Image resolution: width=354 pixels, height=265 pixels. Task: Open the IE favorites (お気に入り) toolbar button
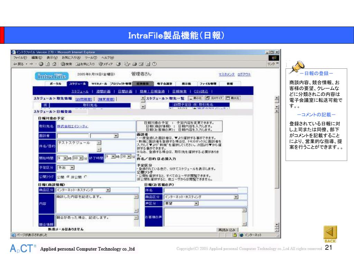[85, 64]
